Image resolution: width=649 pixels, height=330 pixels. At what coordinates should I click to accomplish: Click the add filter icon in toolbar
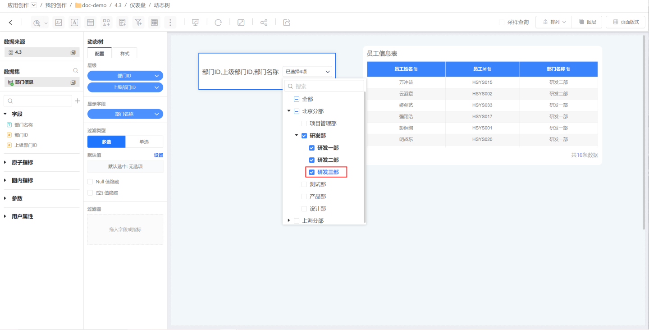coord(138,23)
